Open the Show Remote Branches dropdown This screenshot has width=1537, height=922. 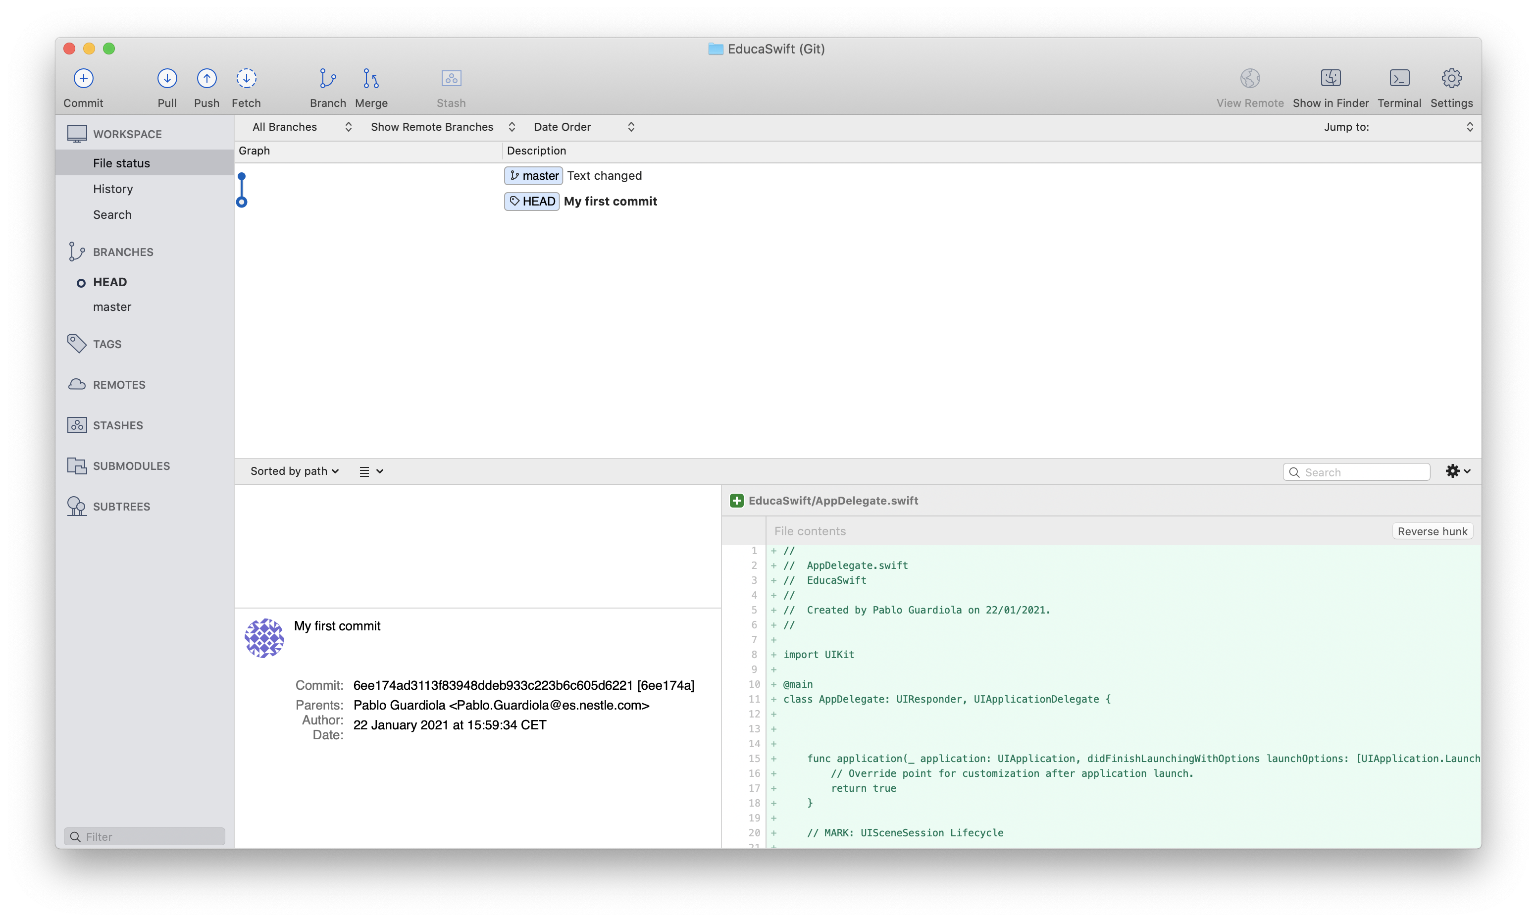tap(443, 127)
